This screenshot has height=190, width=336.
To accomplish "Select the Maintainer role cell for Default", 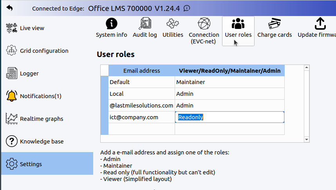I will 230,82.
